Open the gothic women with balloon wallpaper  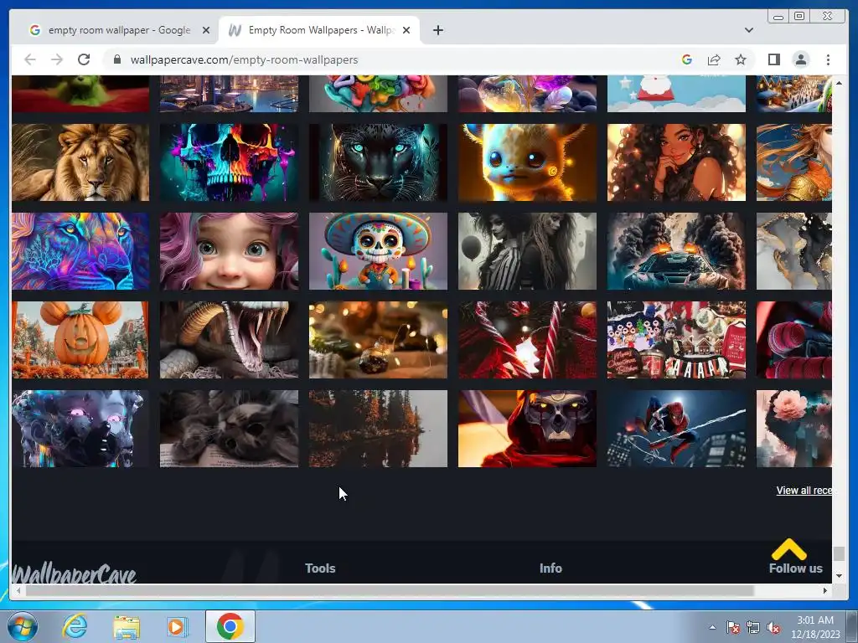(527, 251)
